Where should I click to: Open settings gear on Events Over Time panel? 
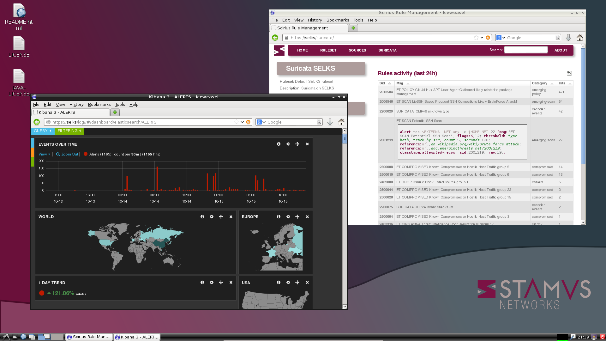(288, 144)
